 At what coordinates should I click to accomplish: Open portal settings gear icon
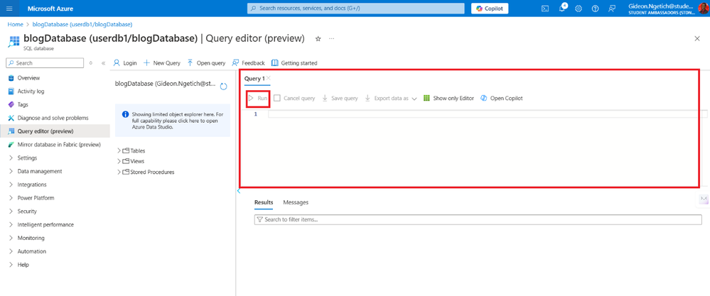tap(579, 9)
